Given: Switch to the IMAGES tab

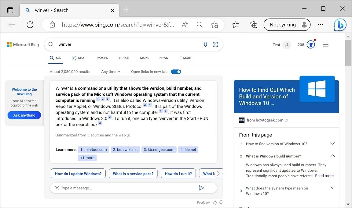Looking at the screenshot, I should click(102, 58).
